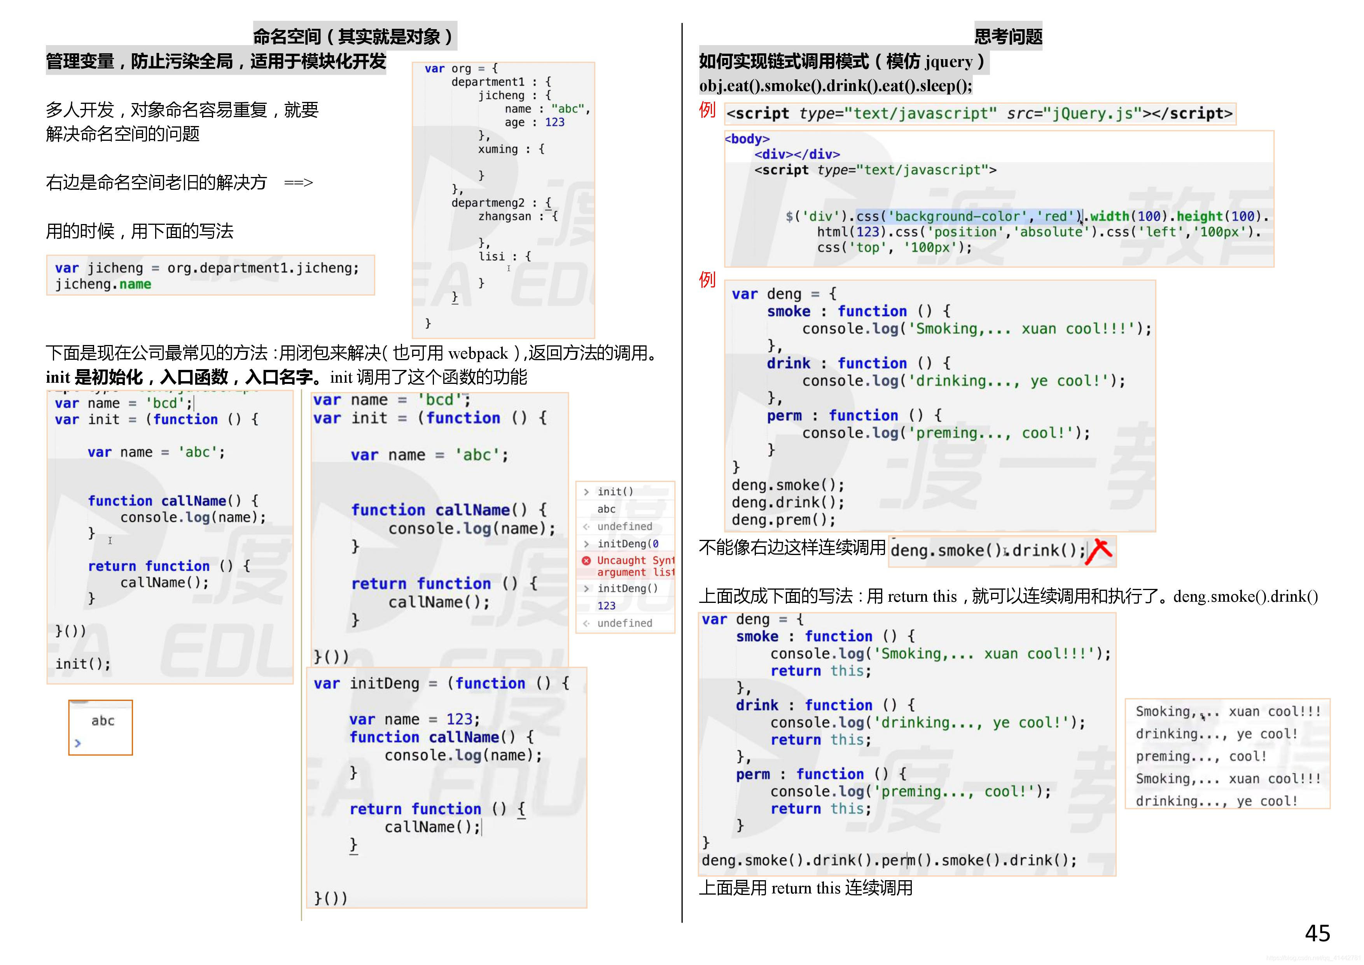Click code line xuming : {
This screenshot has height=965, width=1364.
pos(511,149)
